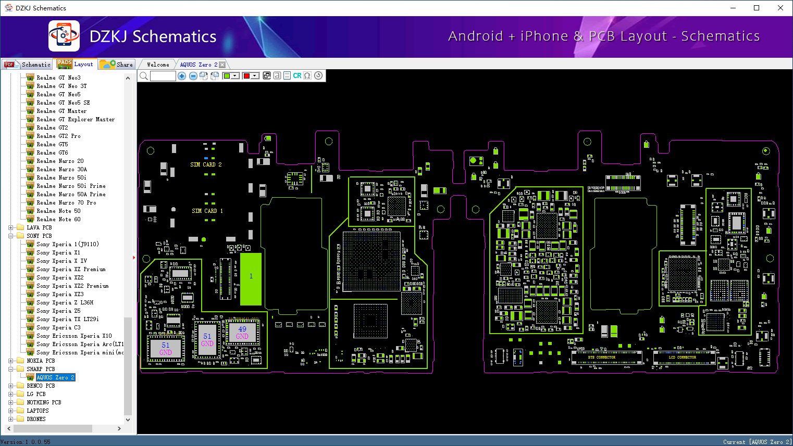Expand the LAVA PCB folder
This screenshot has width=793, height=446.
tap(11, 227)
